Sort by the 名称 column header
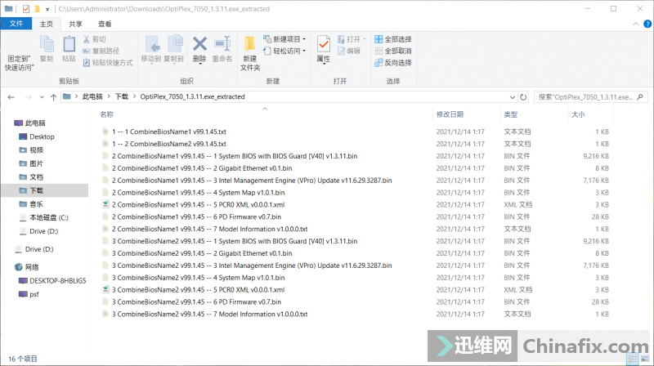 coord(107,114)
